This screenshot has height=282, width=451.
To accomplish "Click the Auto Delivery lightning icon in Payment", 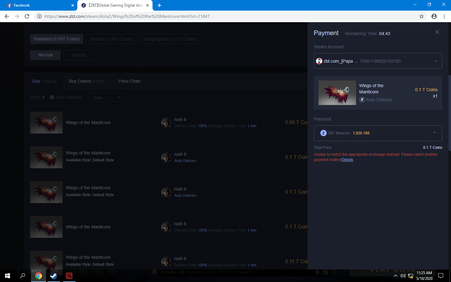I will pyautogui.click(x=362, y=100).
